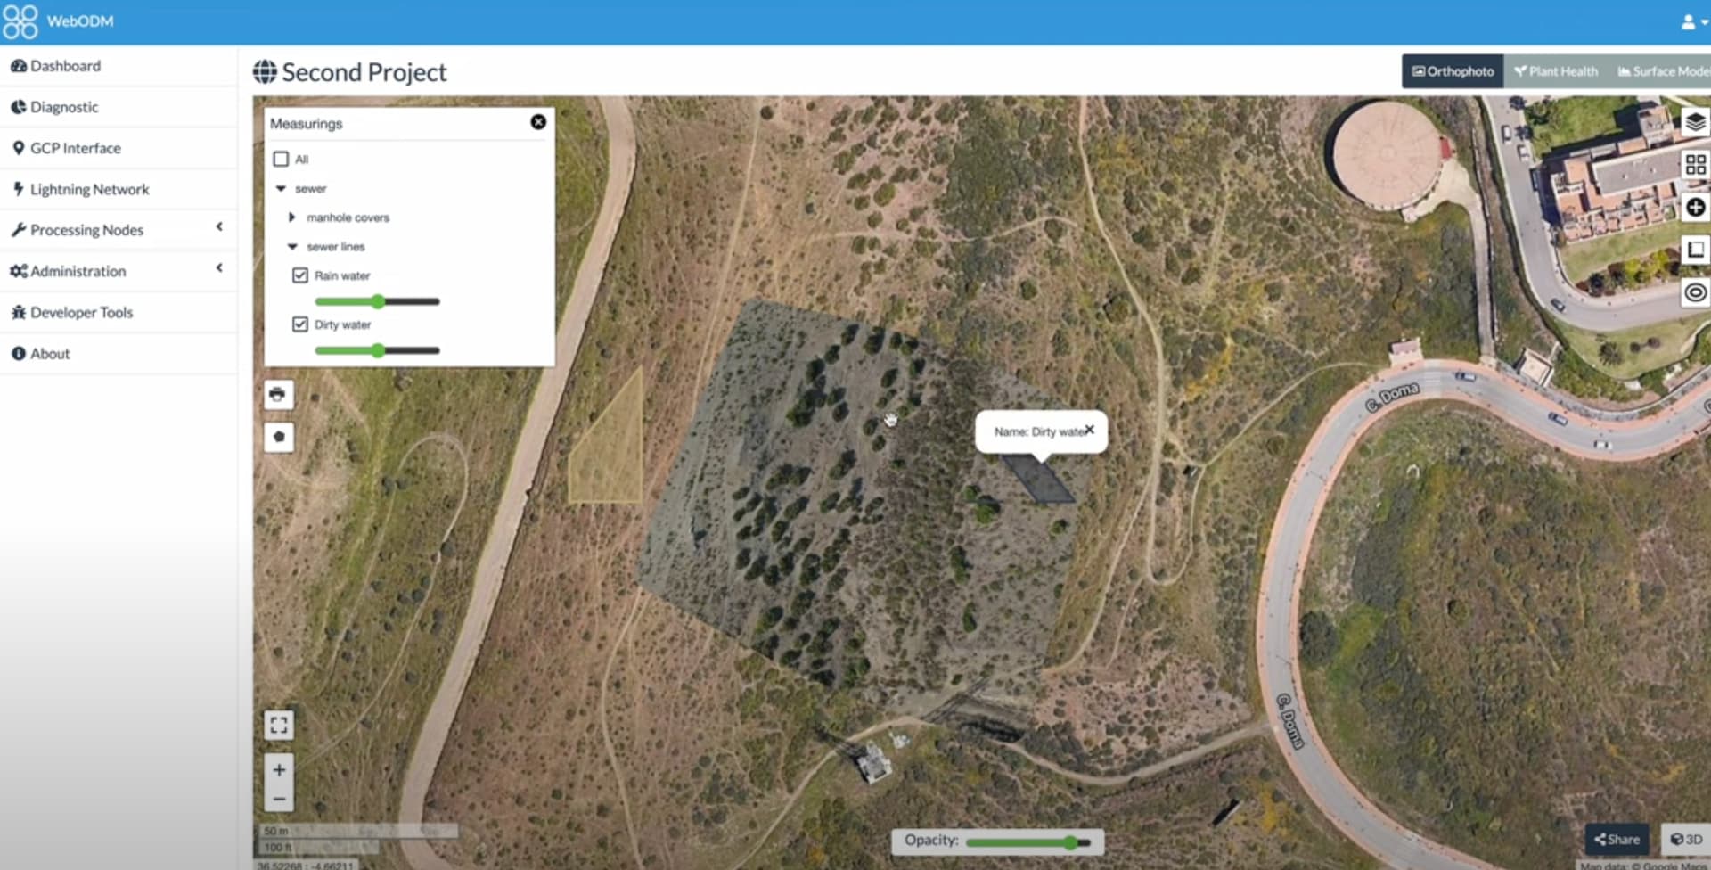Click the basemap grid icon on the right toolbar
1711x870 pixels.
click(x=1696, y=164)
